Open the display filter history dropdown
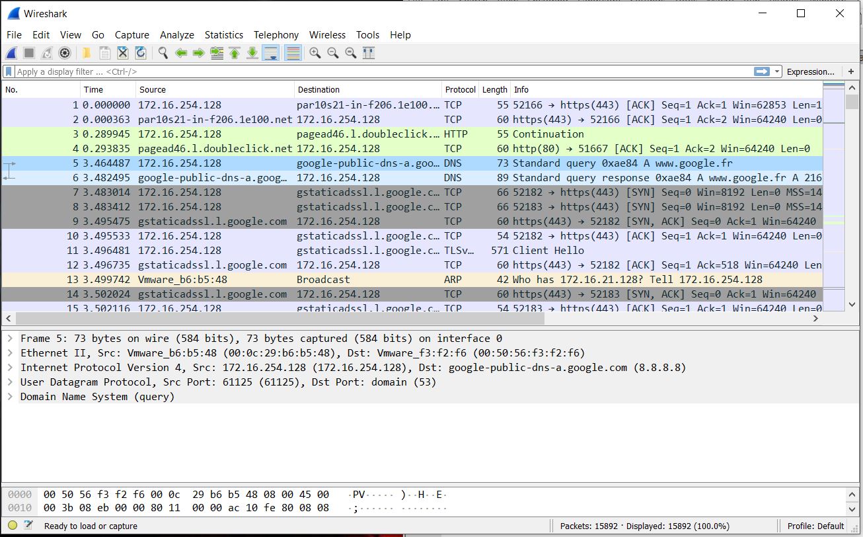863x537 pixels. [777, 71]
